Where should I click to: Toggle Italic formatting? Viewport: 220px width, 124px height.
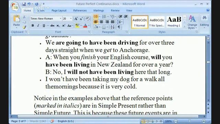click(38, 25)
